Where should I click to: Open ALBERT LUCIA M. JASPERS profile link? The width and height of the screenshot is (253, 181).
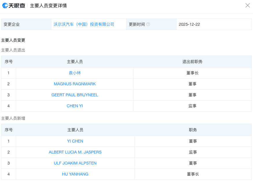click(x=75, y=152)
